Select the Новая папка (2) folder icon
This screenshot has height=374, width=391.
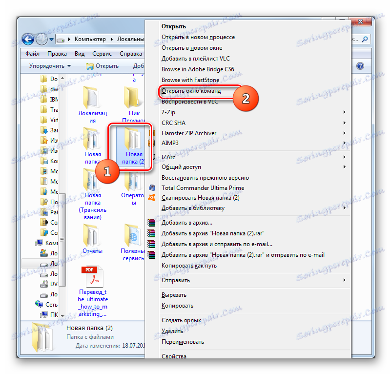(x=133, y=139)
